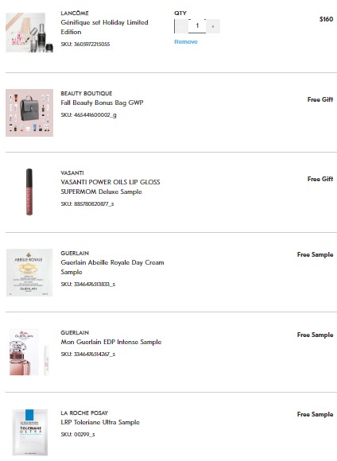The height and width of the screenshot is (461, 337).
Task: Click the $160 price text
Action: (326, 19)
